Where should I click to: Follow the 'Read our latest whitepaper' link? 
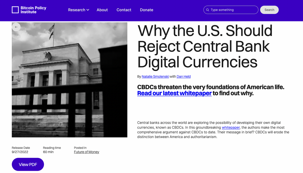coord(174,93)
